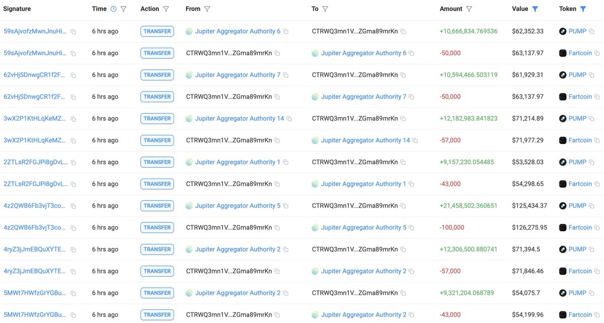Viewport: 604px width, 323px height.
Task: Click value $71,214.89
Action: [528, 118]
